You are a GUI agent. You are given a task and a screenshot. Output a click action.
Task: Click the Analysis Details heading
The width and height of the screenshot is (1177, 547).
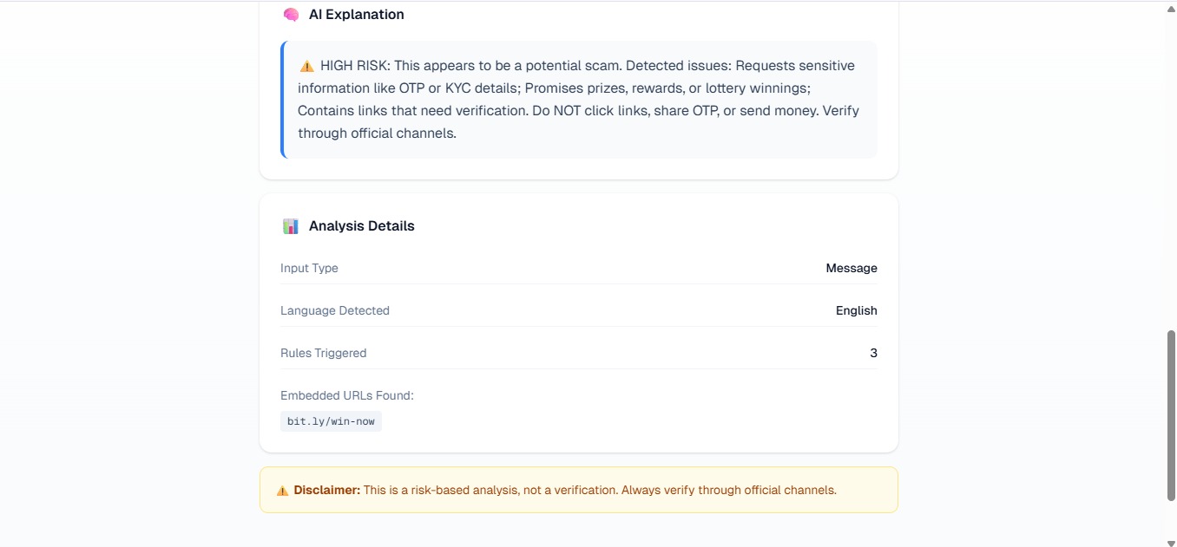click(362, 226)
